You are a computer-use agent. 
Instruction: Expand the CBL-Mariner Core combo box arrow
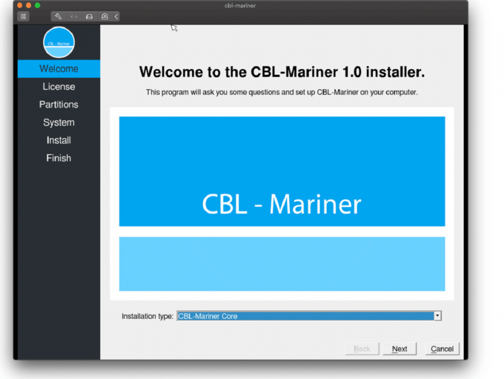tap(437, 316)
